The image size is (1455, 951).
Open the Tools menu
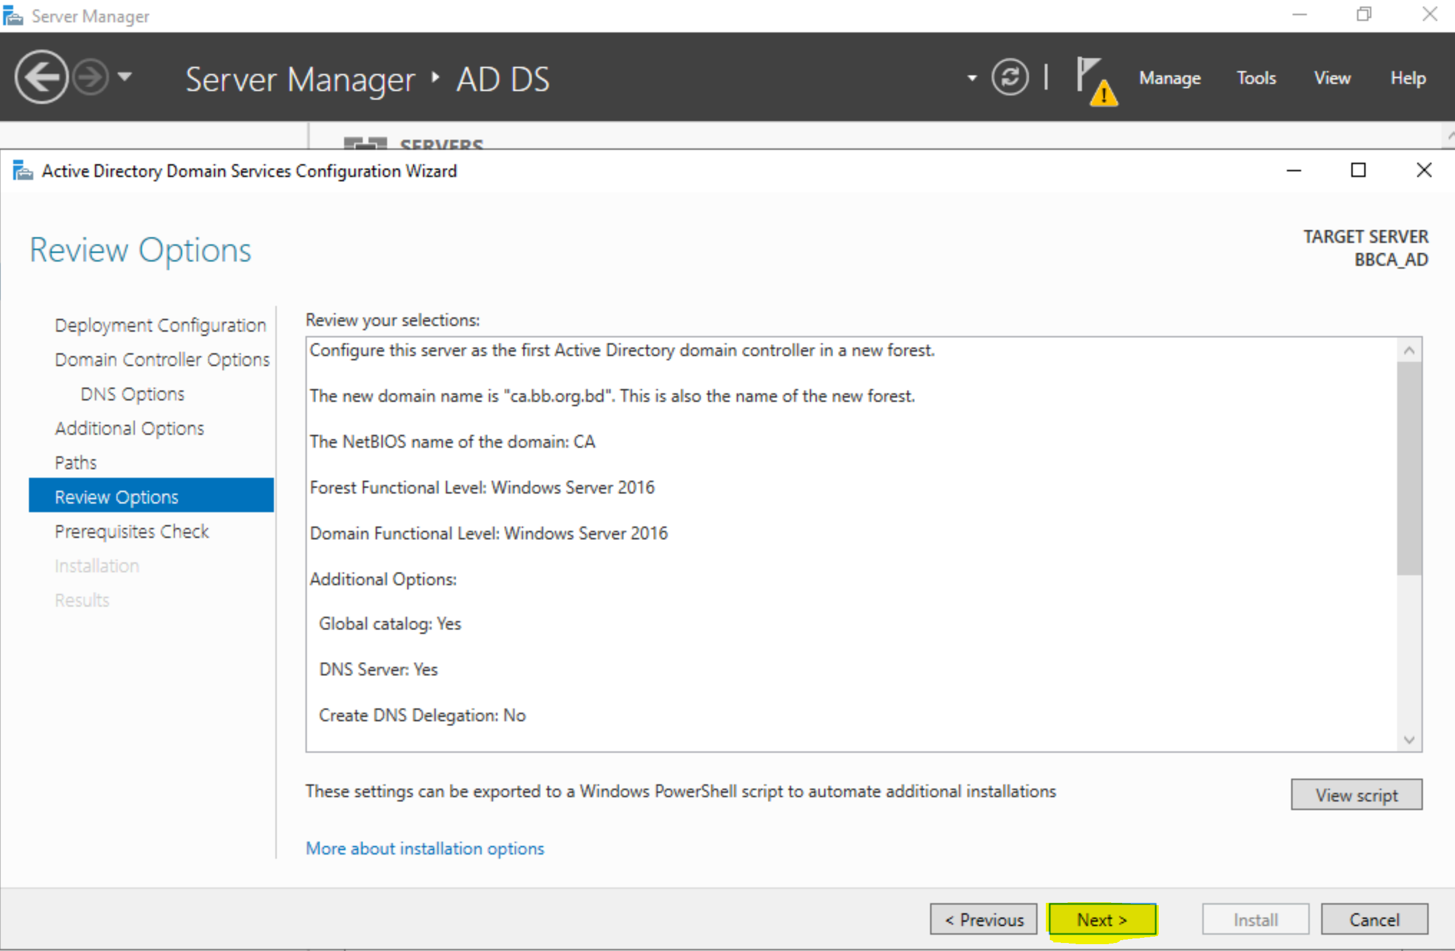click(1256, 78)
